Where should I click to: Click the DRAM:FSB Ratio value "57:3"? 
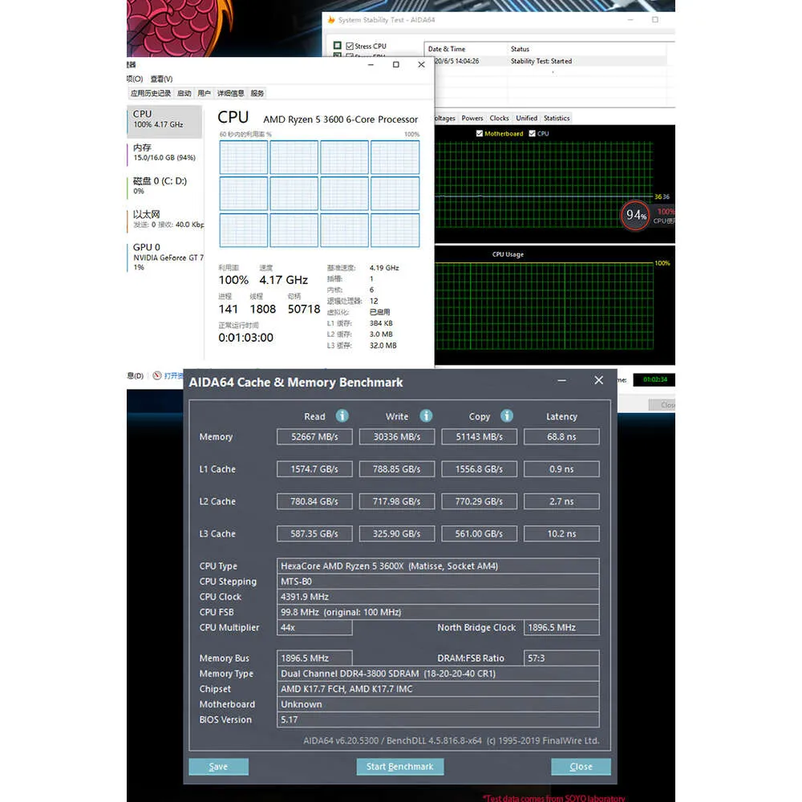[x=561, y=658]
